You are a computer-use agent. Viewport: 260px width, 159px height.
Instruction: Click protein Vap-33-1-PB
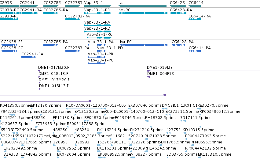pyautogui.click(x=101, y=54)
